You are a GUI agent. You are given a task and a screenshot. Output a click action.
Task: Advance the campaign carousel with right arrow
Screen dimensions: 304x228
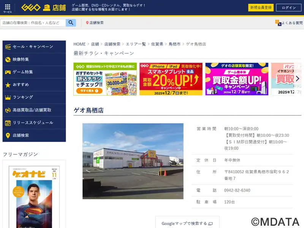(x=298, y=79)
